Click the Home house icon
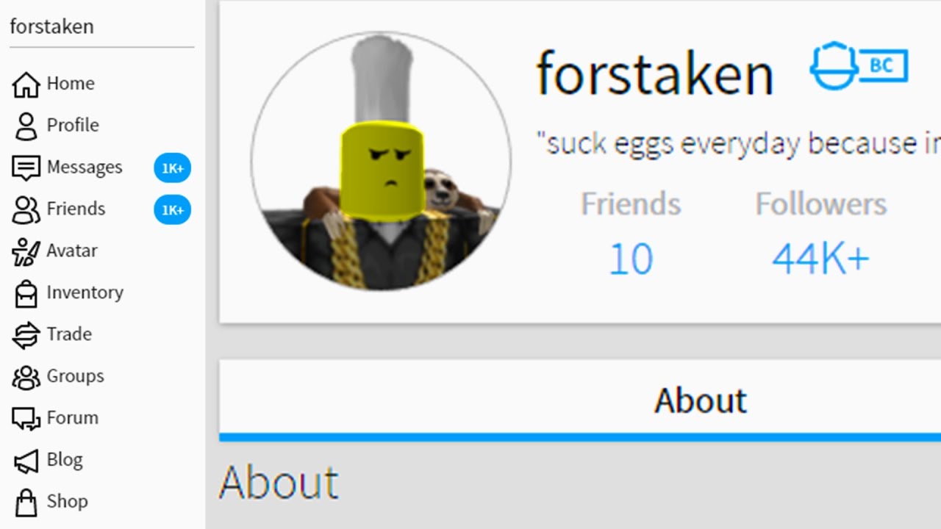Viewport: 941px width, 529px height. pos(26,84)
